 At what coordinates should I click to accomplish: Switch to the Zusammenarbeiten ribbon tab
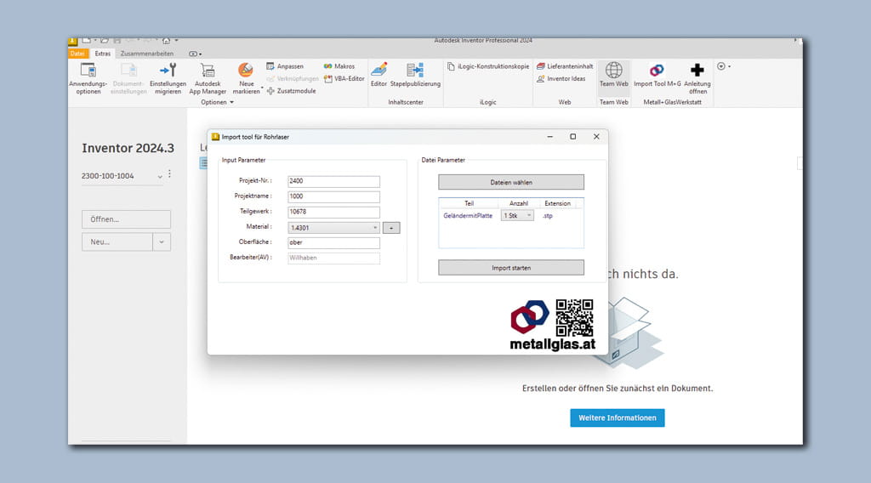coord(146,54)
